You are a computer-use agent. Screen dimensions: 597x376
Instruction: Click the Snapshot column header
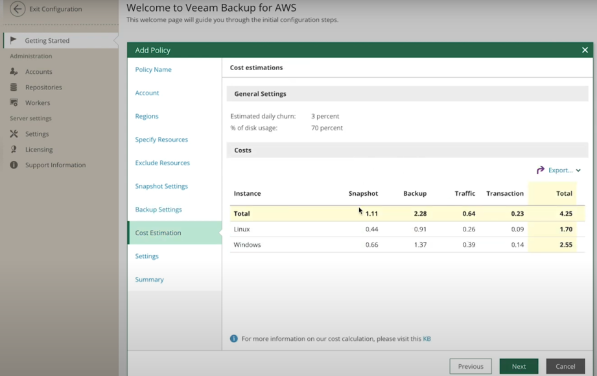click(x=363, y=194)
